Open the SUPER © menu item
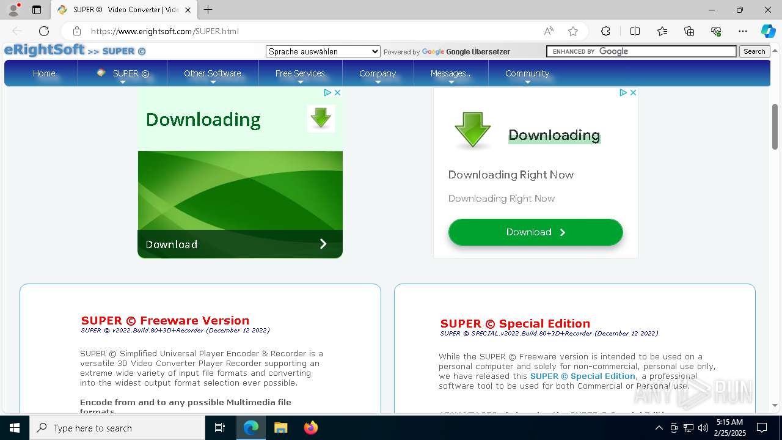 tap(123, 73)
